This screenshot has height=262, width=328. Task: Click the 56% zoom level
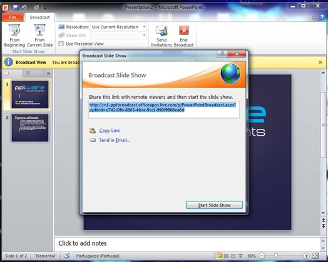point(252,256)
